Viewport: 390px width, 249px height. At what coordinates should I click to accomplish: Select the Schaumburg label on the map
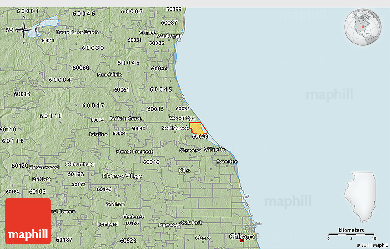(79, 164)
